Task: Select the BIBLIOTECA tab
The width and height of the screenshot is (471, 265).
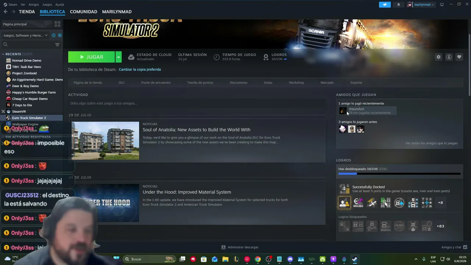Action: [52, 12]
